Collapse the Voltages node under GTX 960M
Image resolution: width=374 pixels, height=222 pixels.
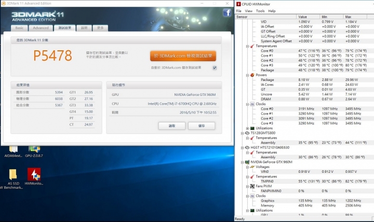(247, 167)
